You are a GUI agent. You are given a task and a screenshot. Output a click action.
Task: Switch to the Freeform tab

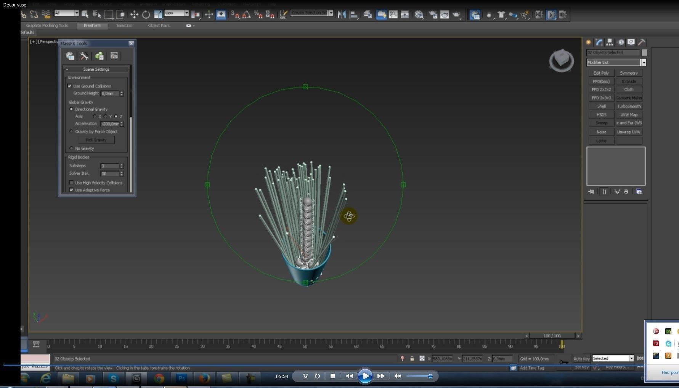point(92,25)
